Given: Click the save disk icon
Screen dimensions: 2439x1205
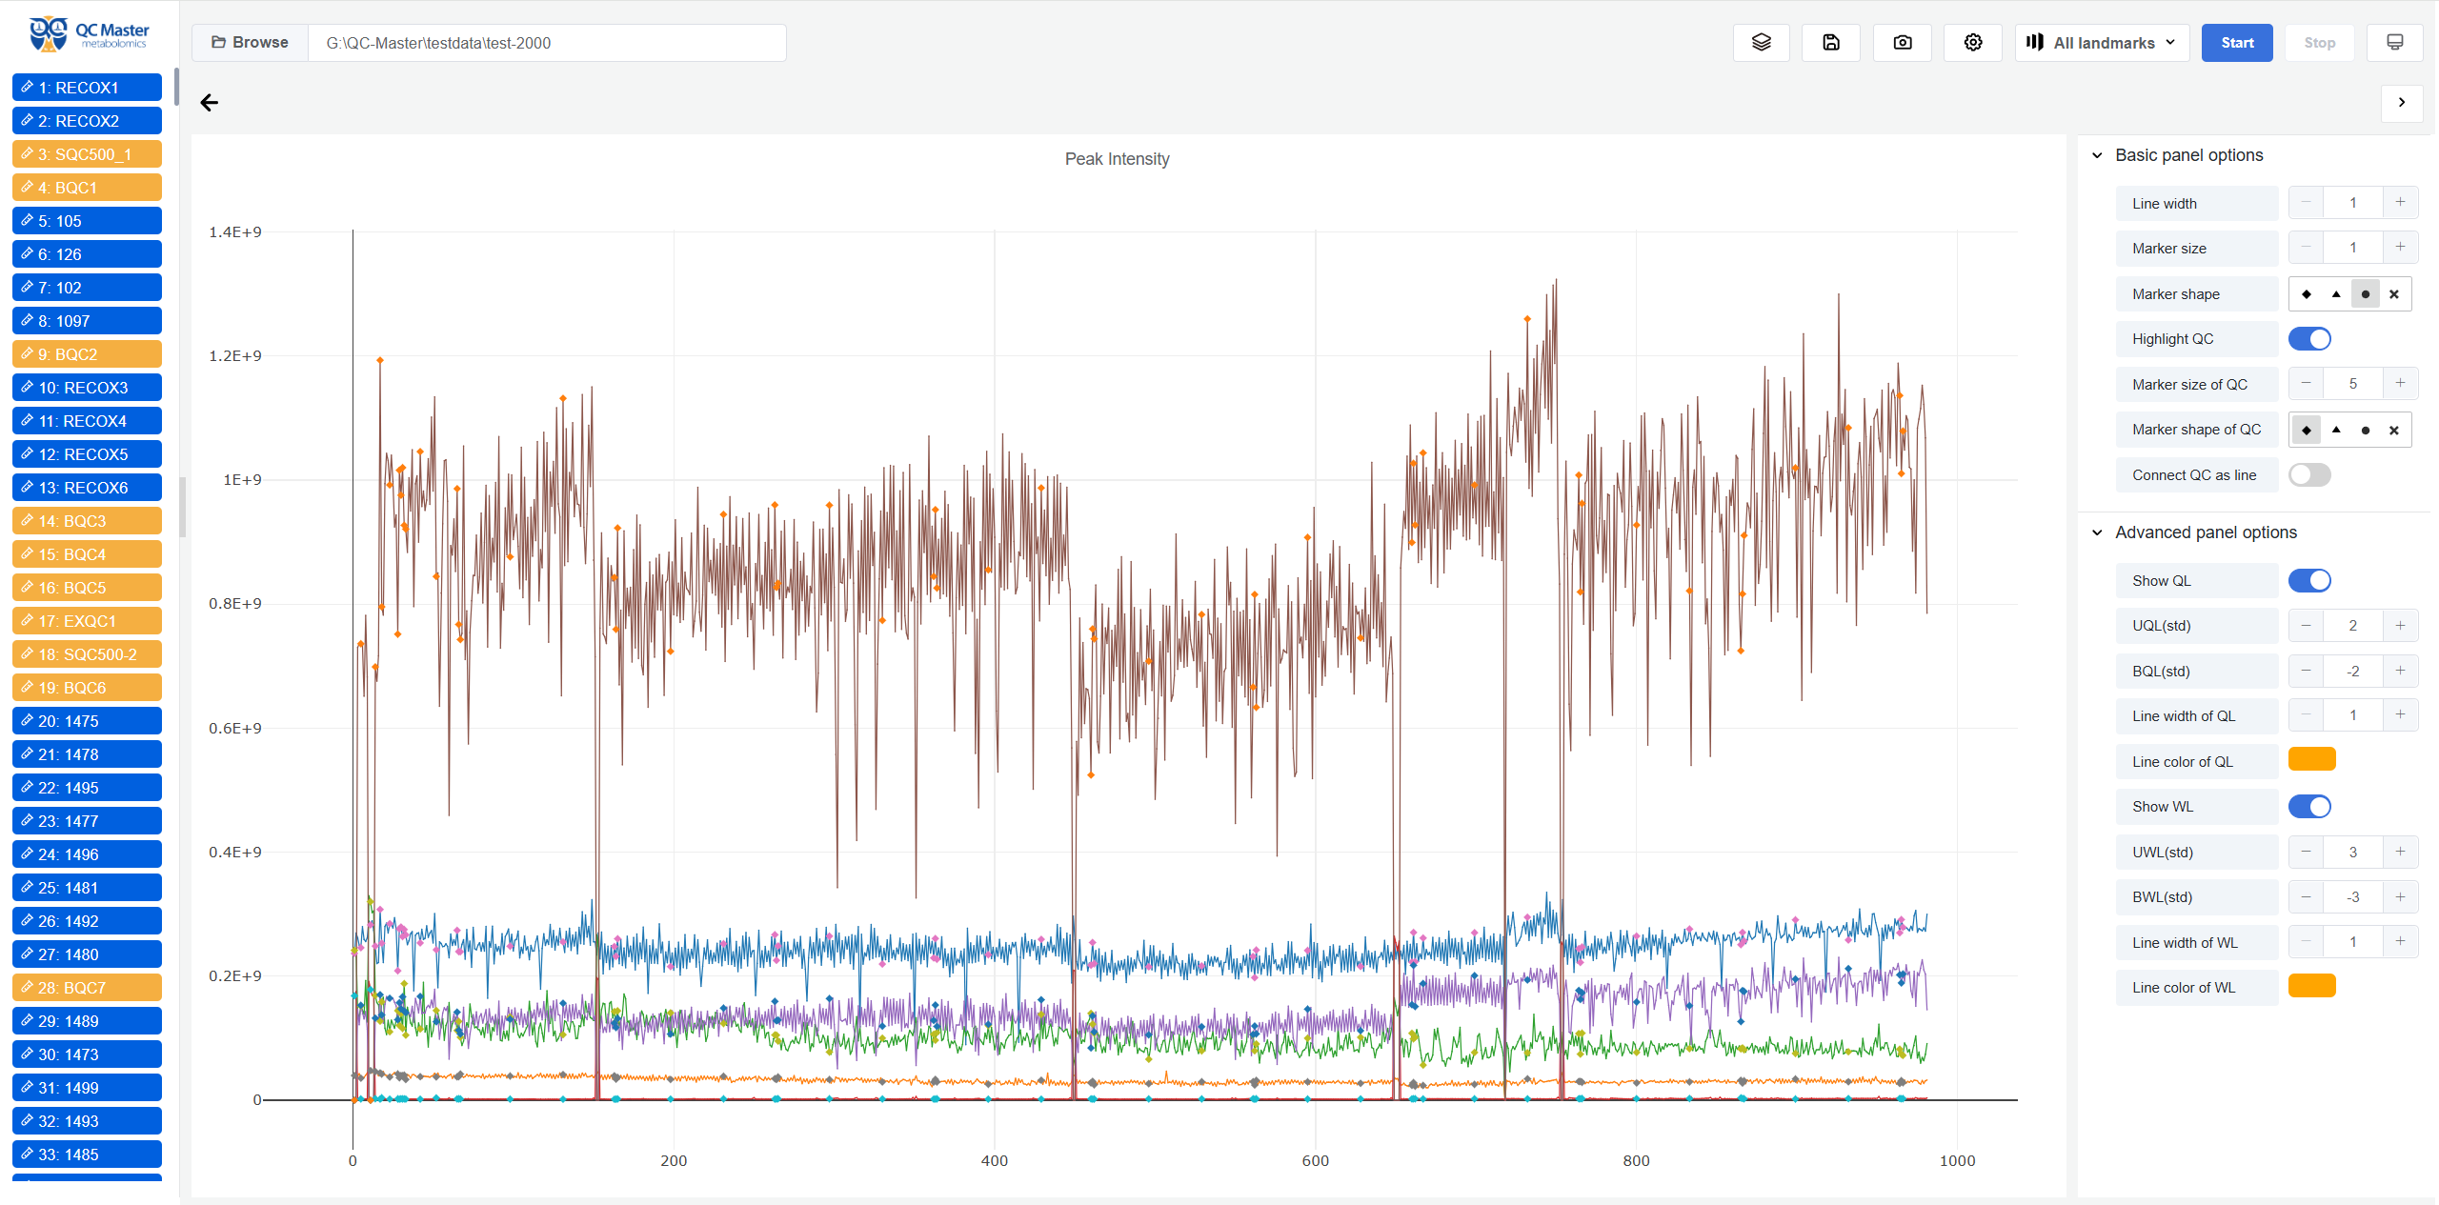Looking at the screenshot, I should click(x=1830, y=43).
